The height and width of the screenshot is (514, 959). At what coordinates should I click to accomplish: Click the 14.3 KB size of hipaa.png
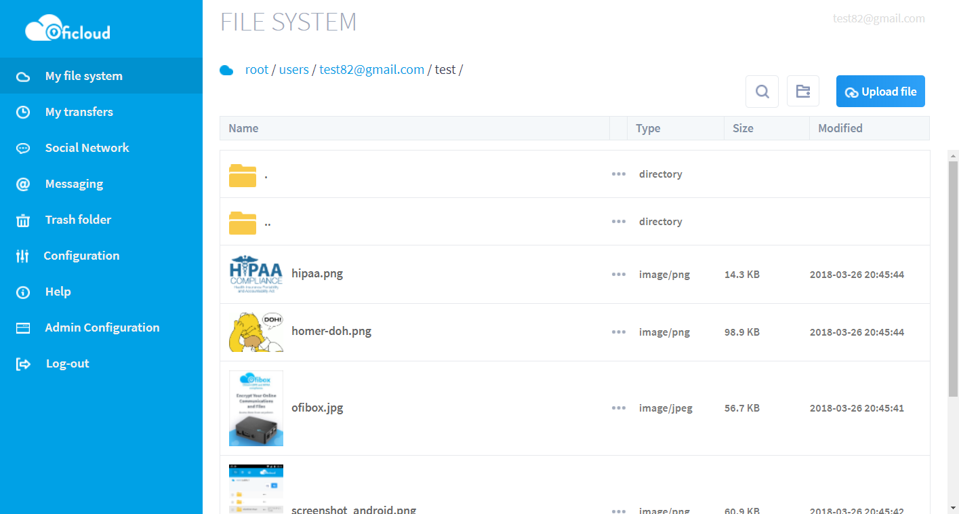[x=742, y=275]
